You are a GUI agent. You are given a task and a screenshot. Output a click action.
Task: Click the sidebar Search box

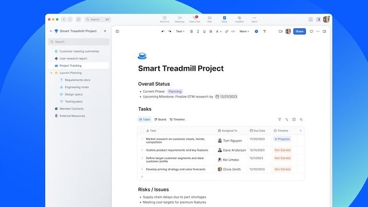click(x=78, y=42)
